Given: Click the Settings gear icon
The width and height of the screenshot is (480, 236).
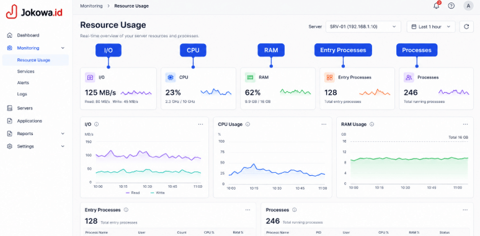Looking at the screenshot, I should [10, 146].
